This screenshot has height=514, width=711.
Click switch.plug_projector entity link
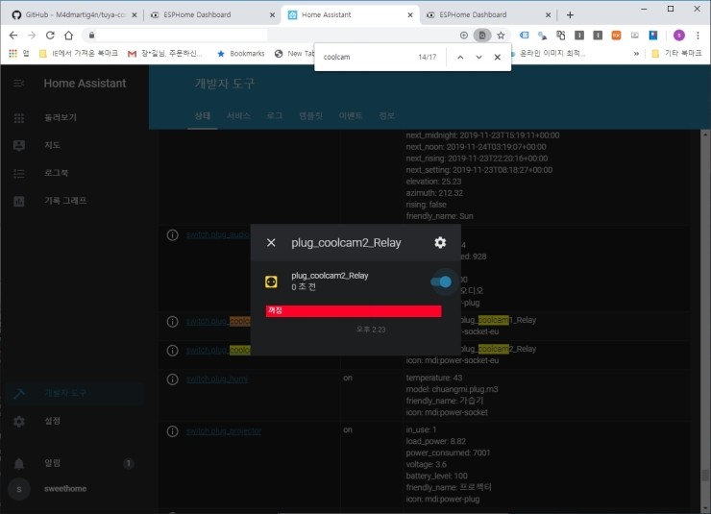pyautogui.click(x=224, y=431)
